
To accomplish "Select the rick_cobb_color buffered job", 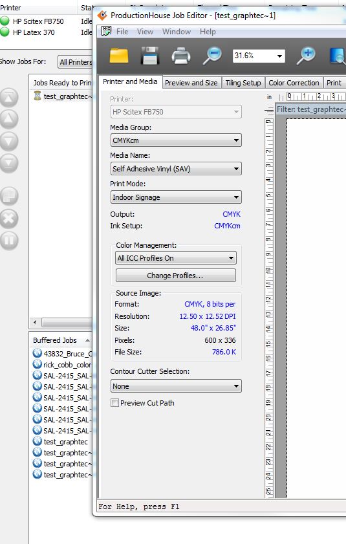I will (63, 365).
